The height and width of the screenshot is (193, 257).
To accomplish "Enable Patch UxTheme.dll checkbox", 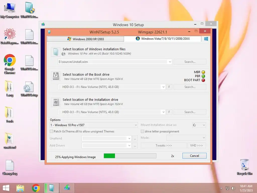I will coord(51,131).
